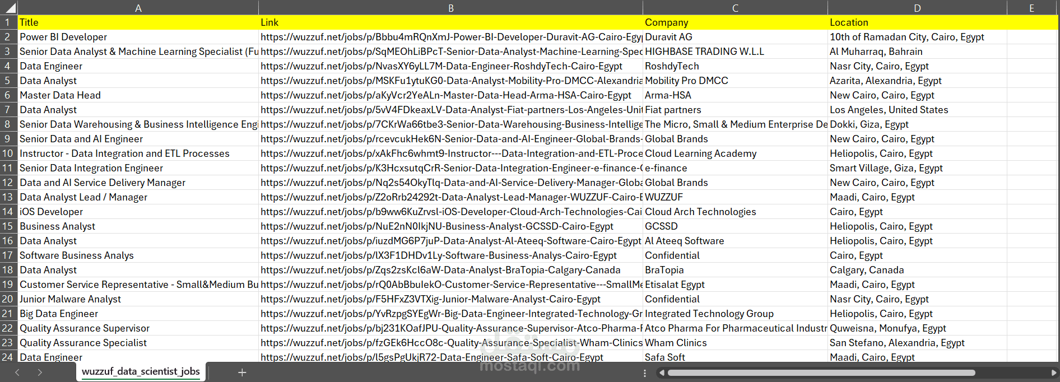Select the "Fiat partners" company cell
The image size is (1060, 382).
pos(735,110)
